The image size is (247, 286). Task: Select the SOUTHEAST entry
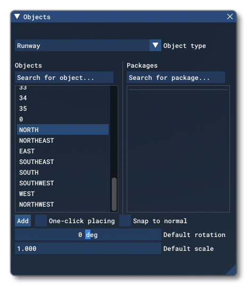click(63, 161)
